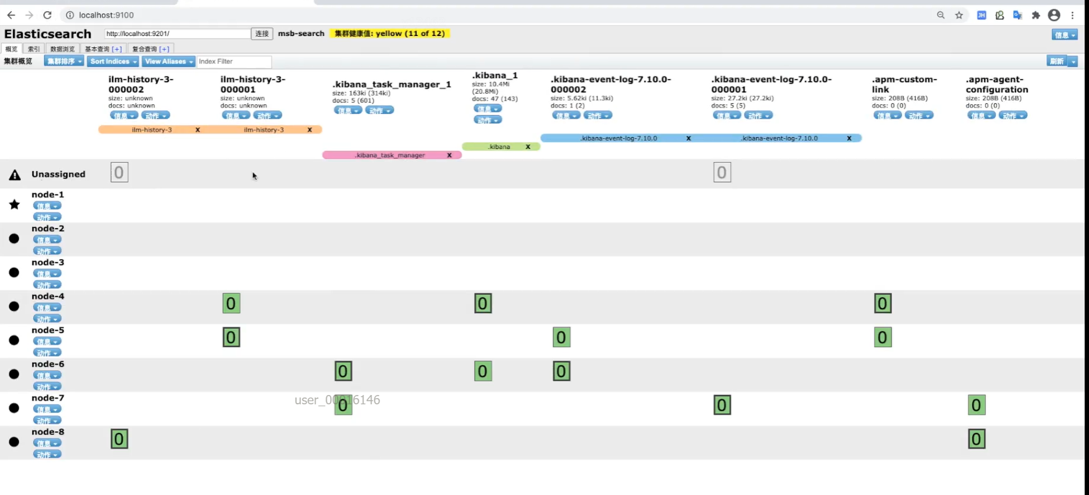Open the View Aliases dropdown
Screen dimensions: 1089x495
(x=168, y=61)
